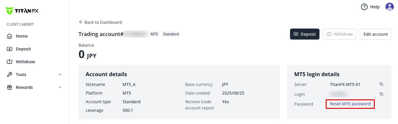
Task: Open the user profile avatar
Action: (389, 7)
